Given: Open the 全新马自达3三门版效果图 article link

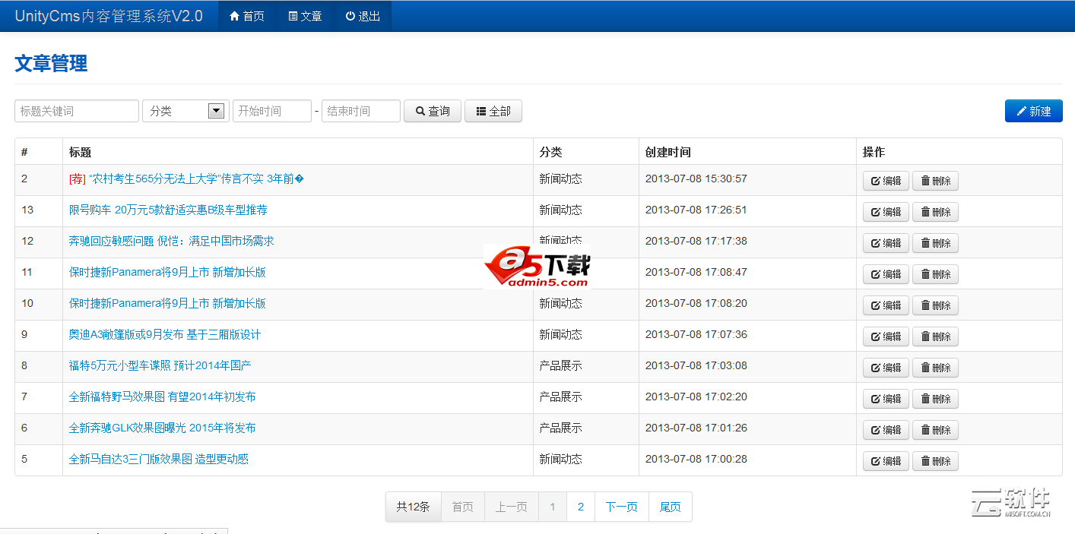Looking at the screenshot, I should click(159, 459).
